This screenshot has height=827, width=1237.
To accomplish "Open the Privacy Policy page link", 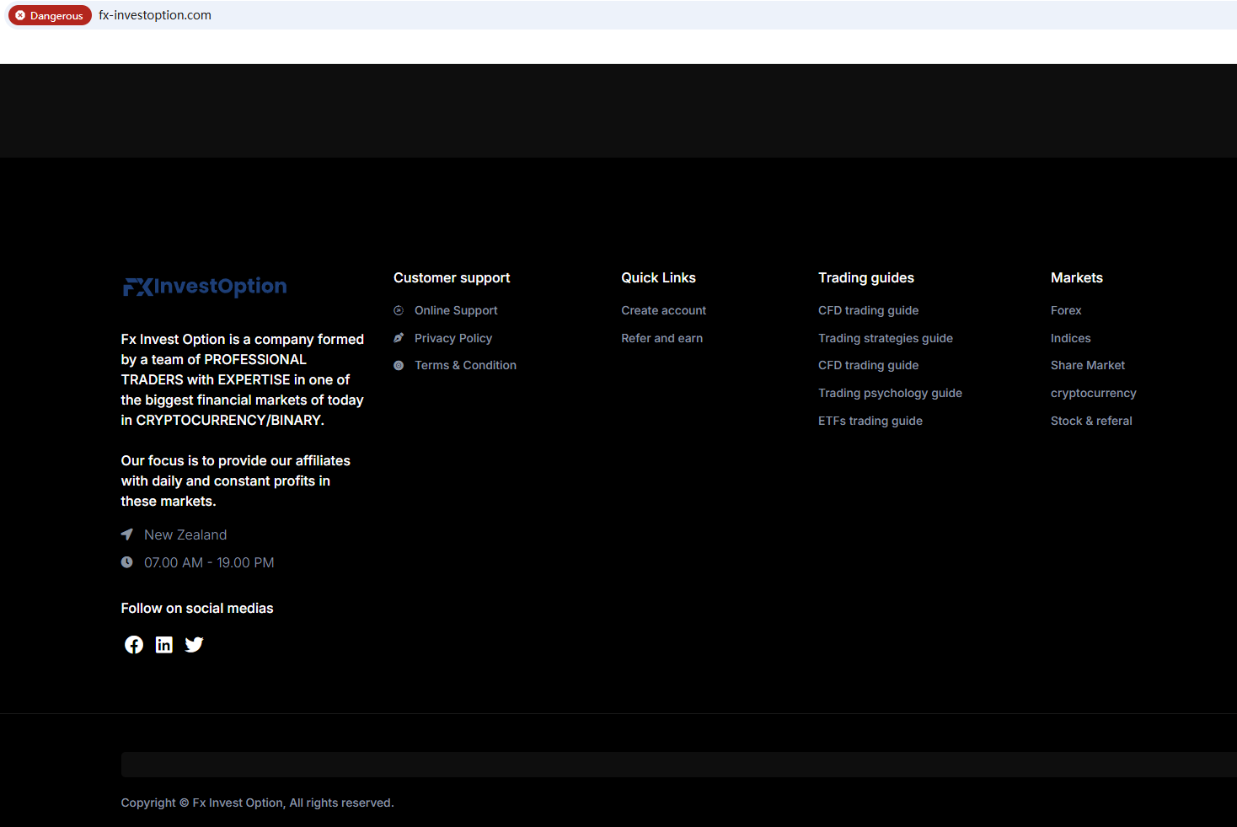I will [x=453, y=338].
